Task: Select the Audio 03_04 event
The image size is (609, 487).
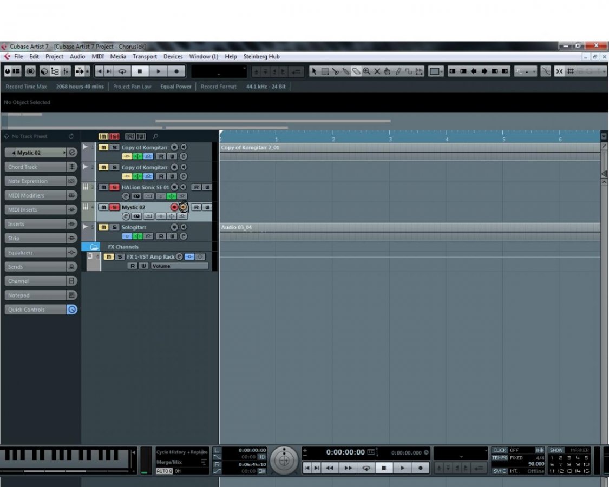Action: pyautogui.click(x=410, y=232)
